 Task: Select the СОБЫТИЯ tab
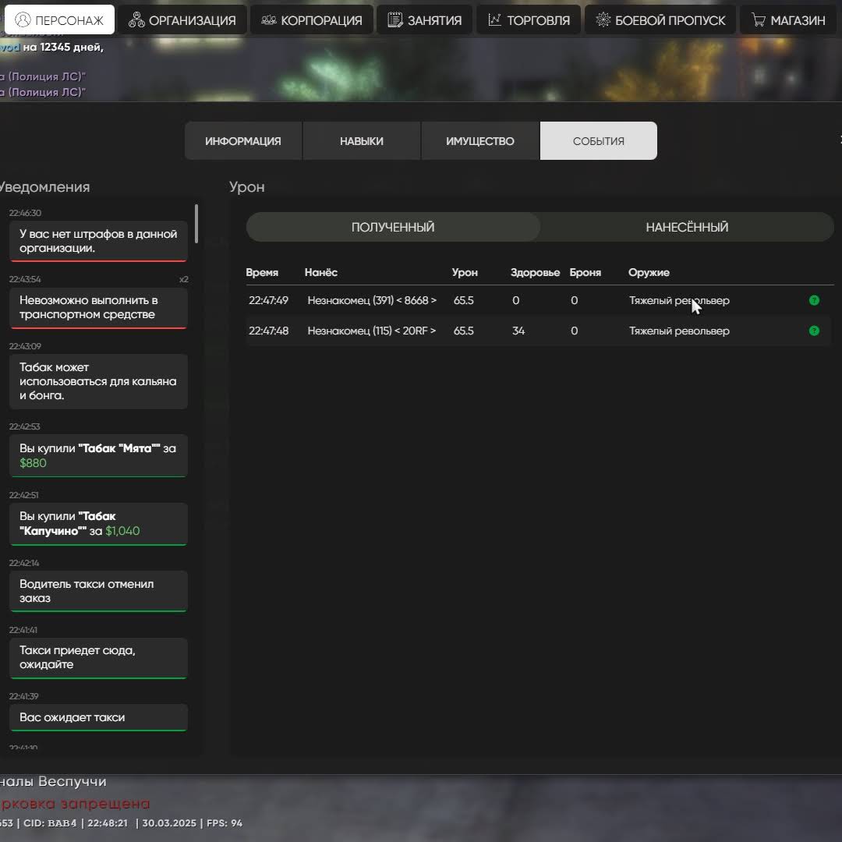pos(599,141)
